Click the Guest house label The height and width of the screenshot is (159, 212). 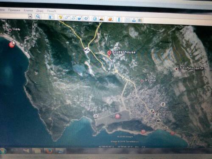[124, 52]
